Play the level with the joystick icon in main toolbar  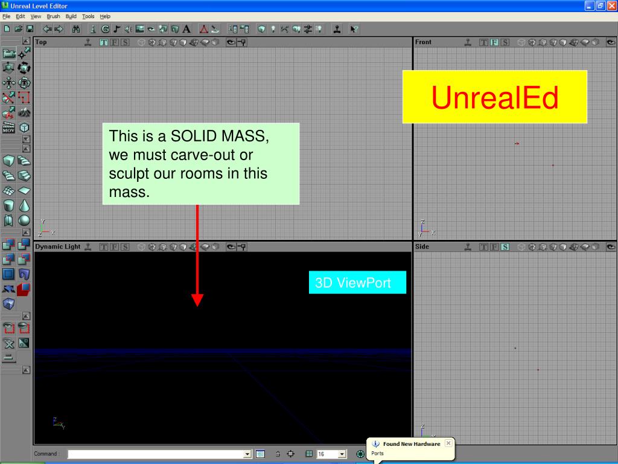(x=337, y=29)
